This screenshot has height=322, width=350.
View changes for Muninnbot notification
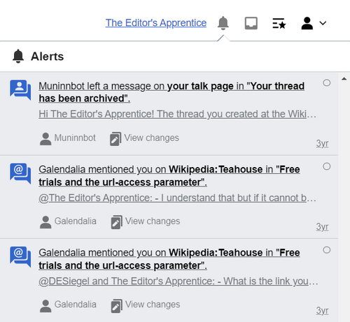[x=151, y=138]
